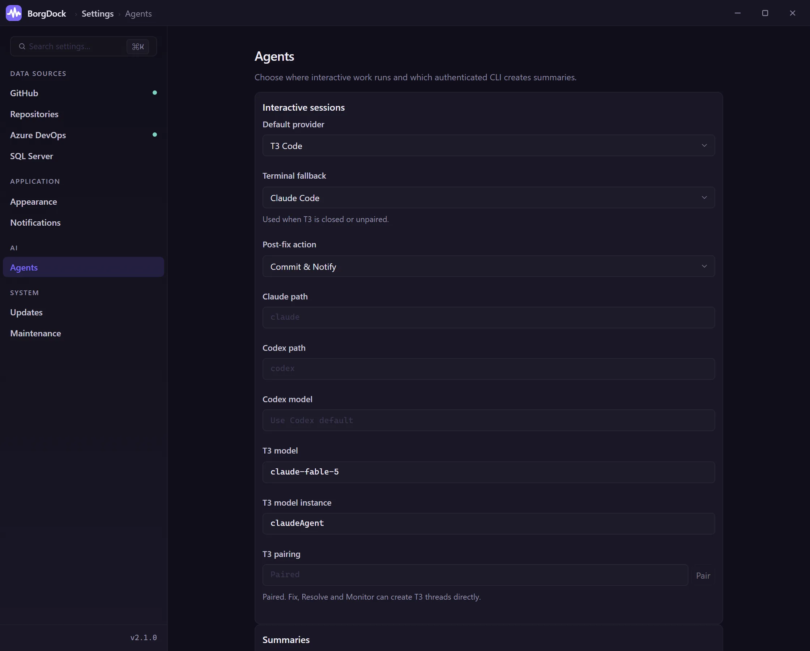Open the Maintenance section

(x=84, y=333)
